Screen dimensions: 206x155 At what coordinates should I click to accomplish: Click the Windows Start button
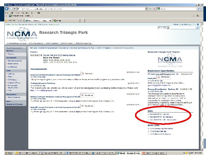click(9, 153)
